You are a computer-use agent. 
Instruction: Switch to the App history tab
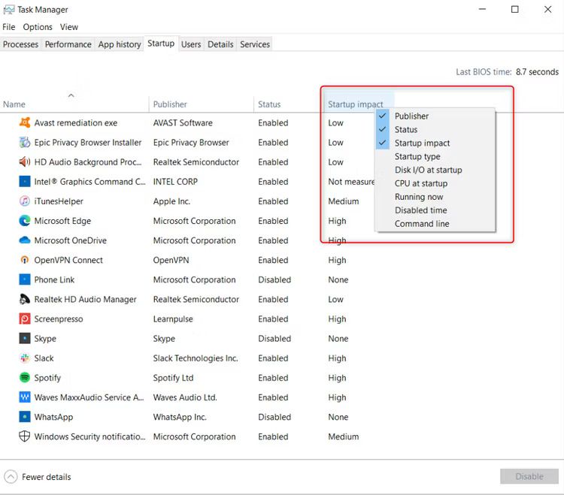[x=120, y=44]
